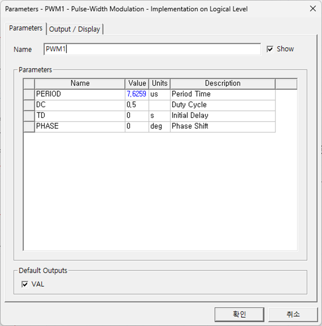Select the PHASE row header selector

tap(29, 126)
